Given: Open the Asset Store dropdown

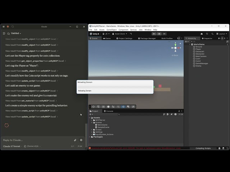Looking at the screenshot, I should [x=120, y=34].
